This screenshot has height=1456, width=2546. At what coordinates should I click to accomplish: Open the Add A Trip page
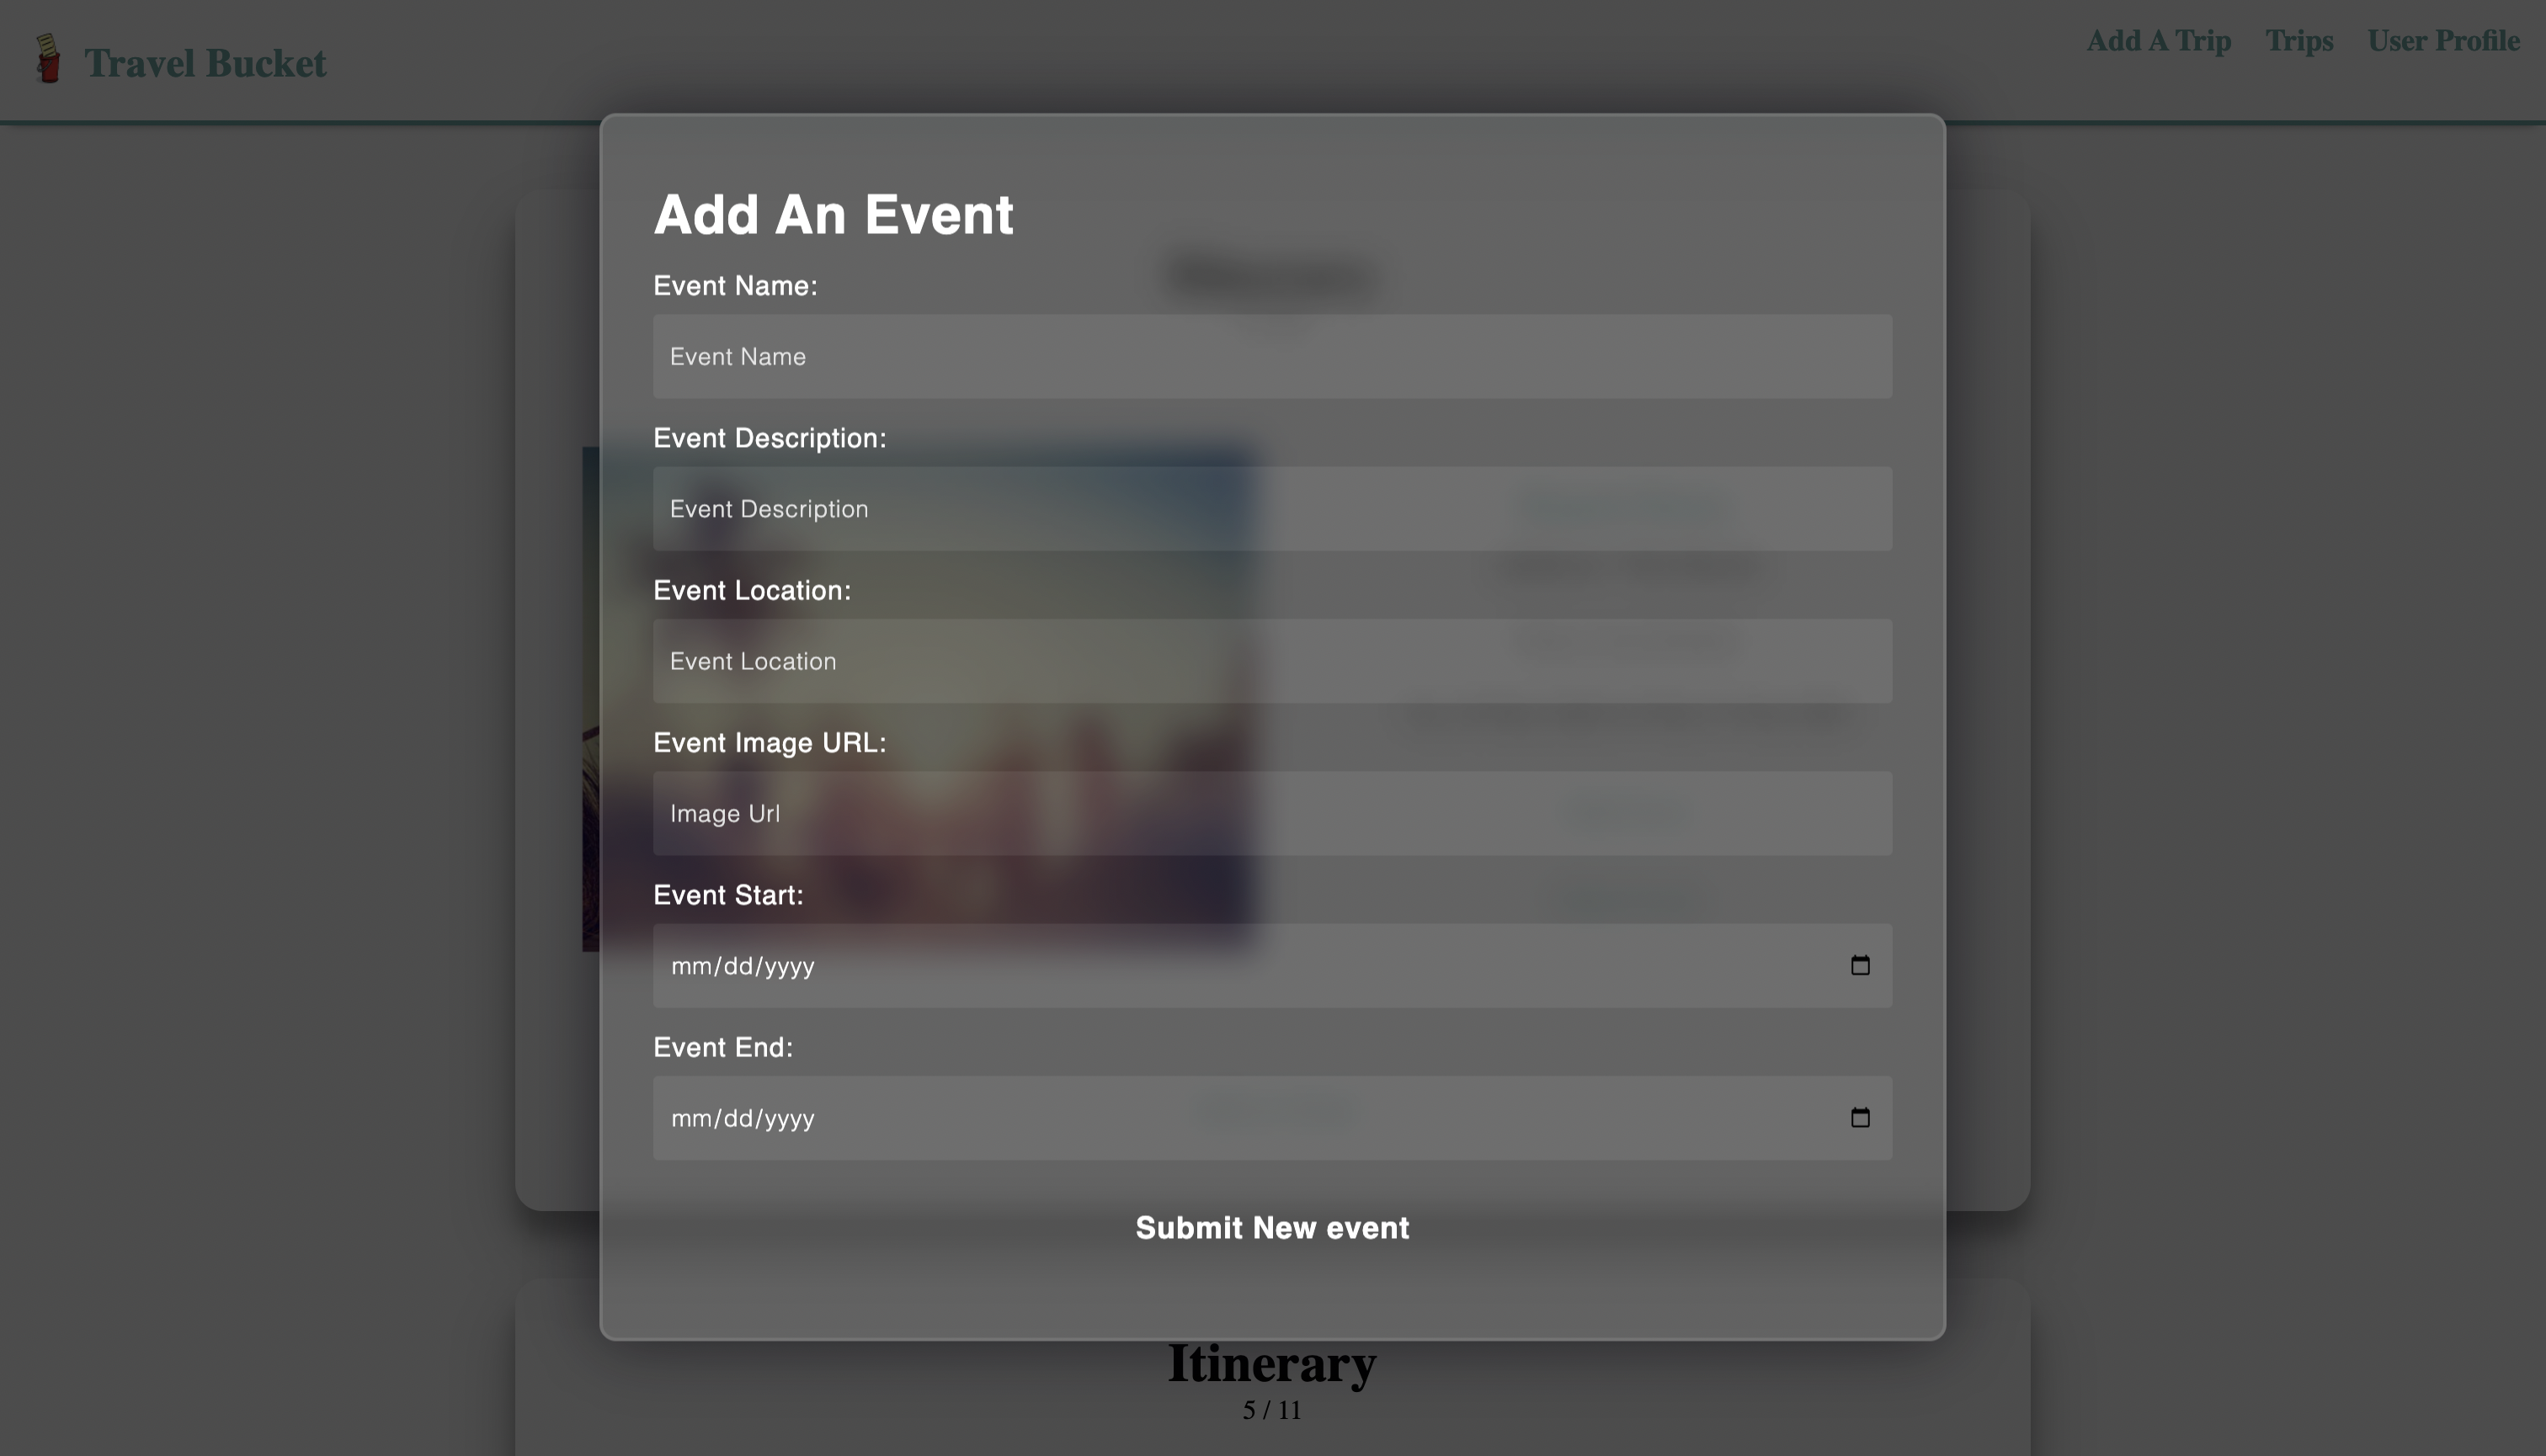click(x=2158, y=41)
